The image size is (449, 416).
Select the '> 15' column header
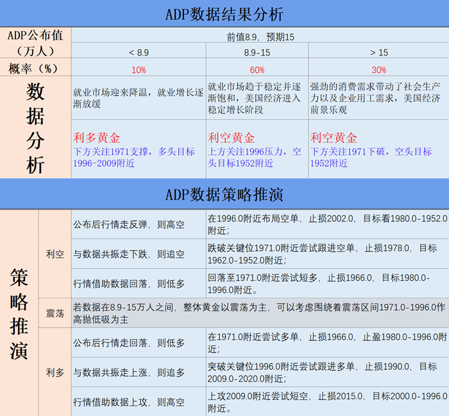coord(378,51)
